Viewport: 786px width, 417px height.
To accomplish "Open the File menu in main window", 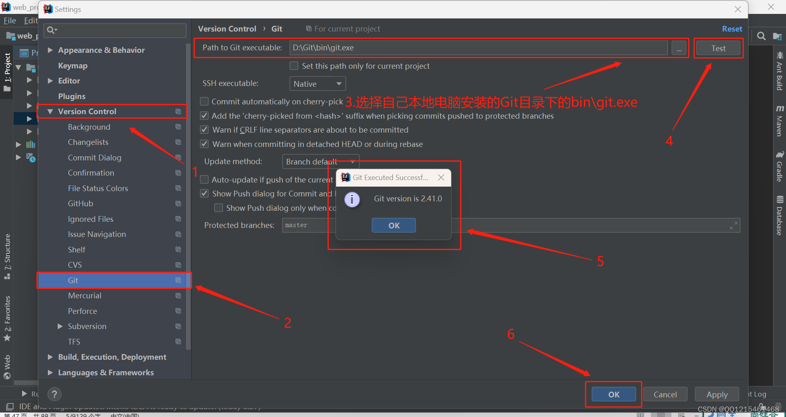I will coord(10,20).
